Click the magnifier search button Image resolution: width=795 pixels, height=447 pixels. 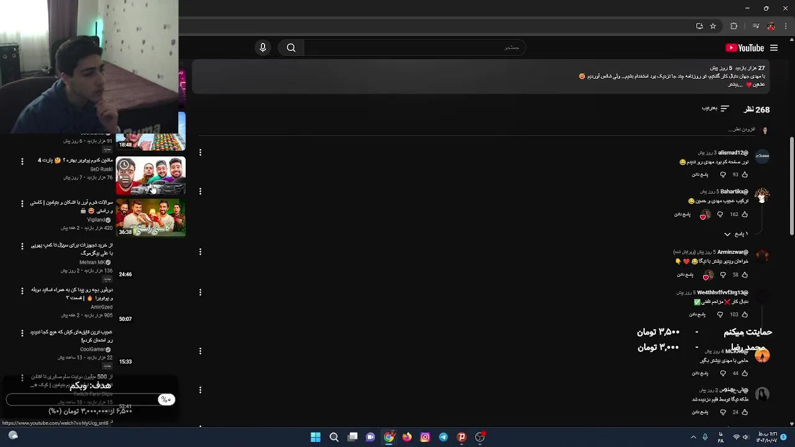[291, 48]
